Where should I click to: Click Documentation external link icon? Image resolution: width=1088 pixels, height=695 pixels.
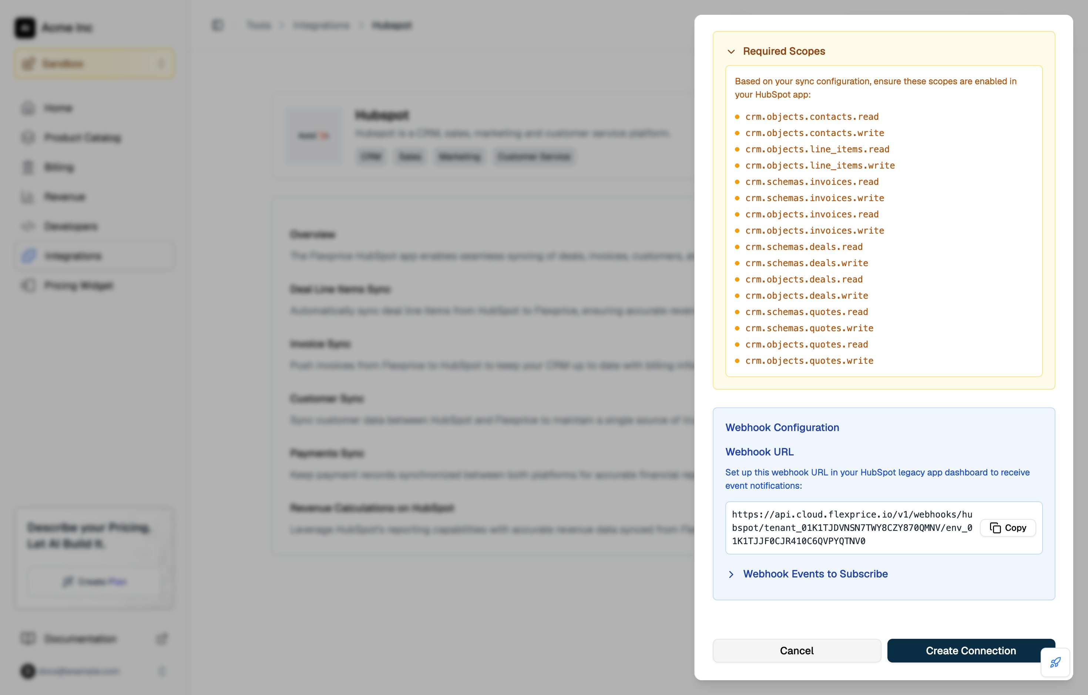tap(162, 638)
